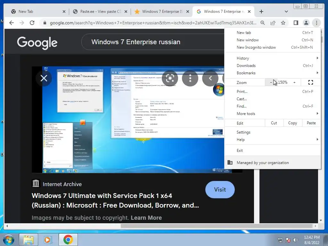328x246 pixels.
Task: Open image preview three-dot options
Action: (190, 78)
